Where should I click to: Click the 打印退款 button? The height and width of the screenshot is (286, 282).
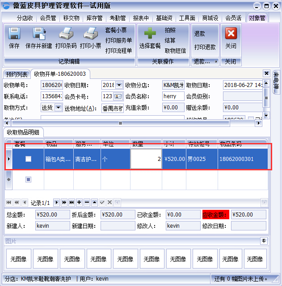click(x=205, y=47)
